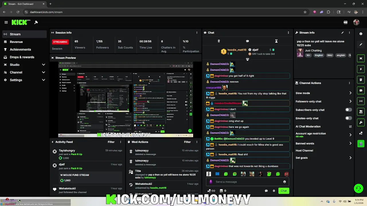Click the Stream Preview thumbnail
Viewport: 367px width, 206px height.
126,100
